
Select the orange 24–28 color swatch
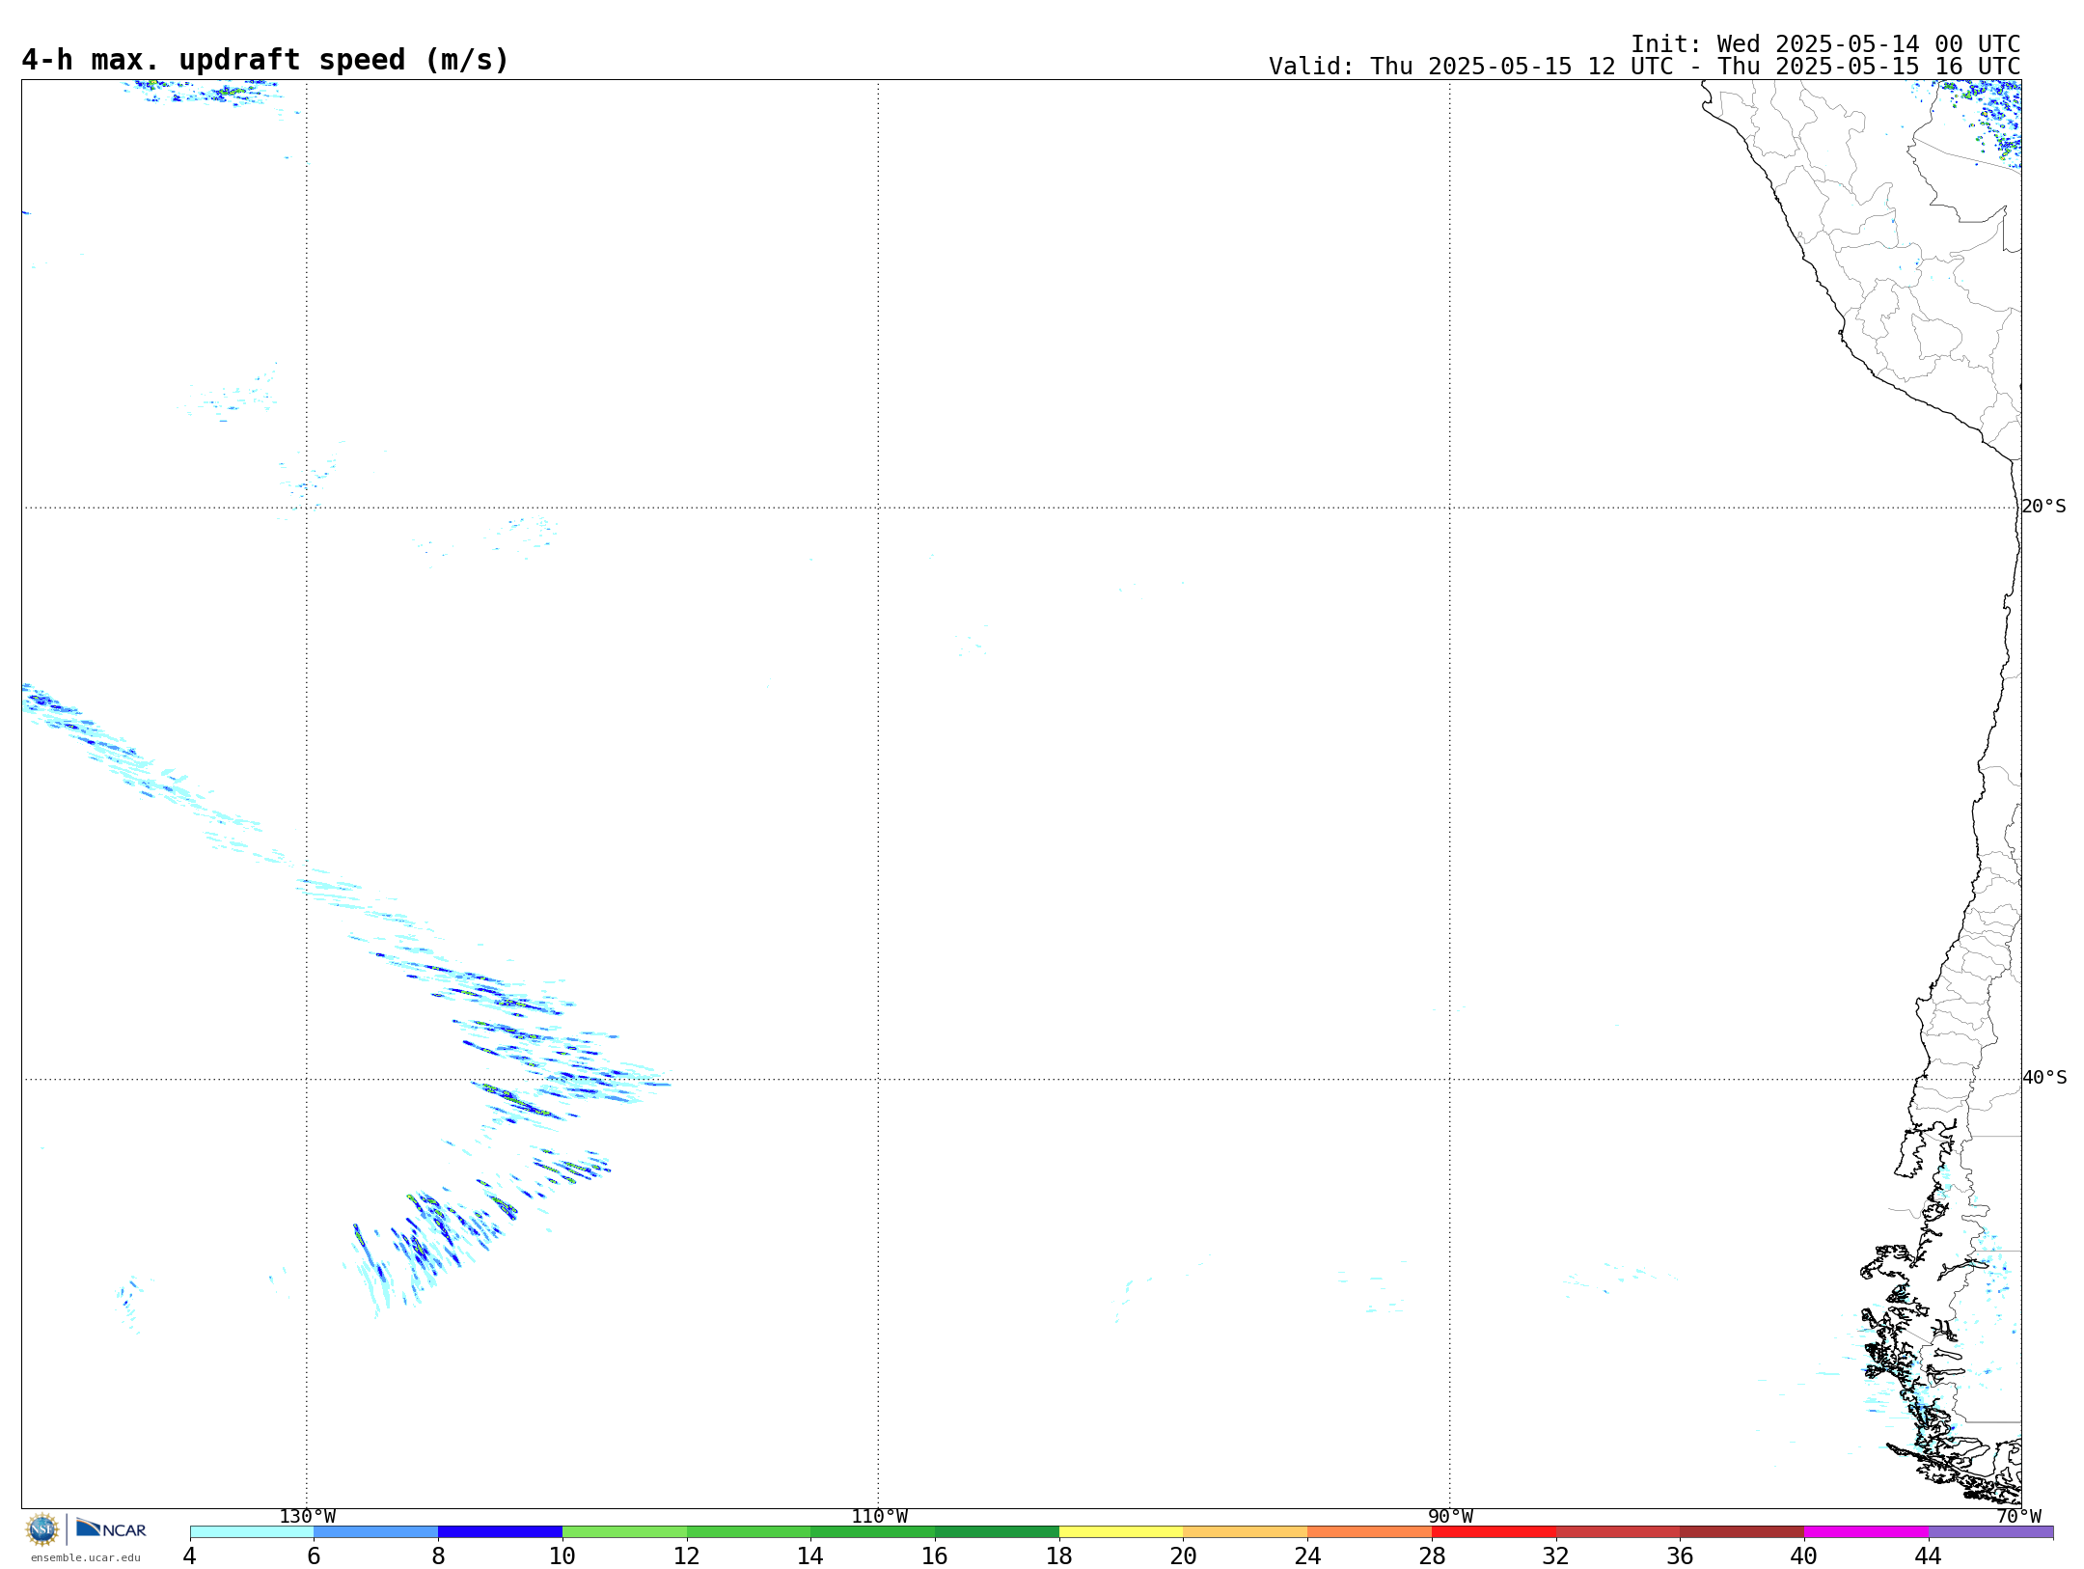(x=1369, y=1532)
